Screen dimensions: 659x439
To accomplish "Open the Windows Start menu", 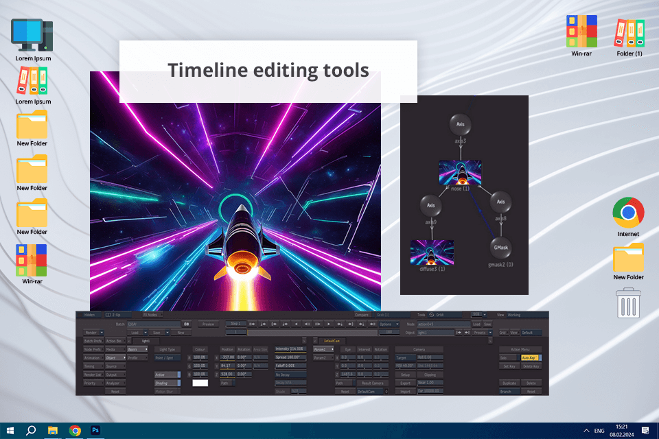I will (x=10, y=430).
